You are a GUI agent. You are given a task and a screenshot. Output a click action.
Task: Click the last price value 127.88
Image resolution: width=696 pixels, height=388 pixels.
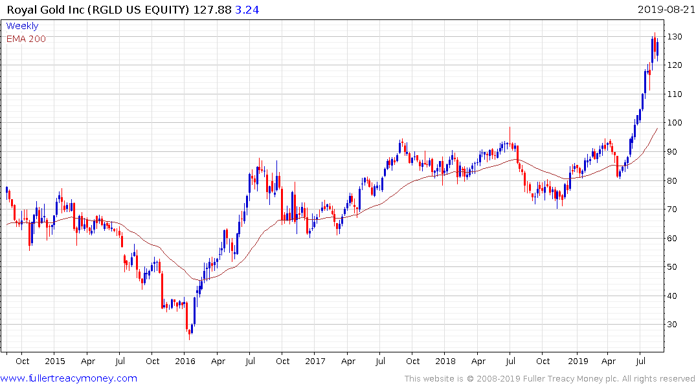[212, 9]
